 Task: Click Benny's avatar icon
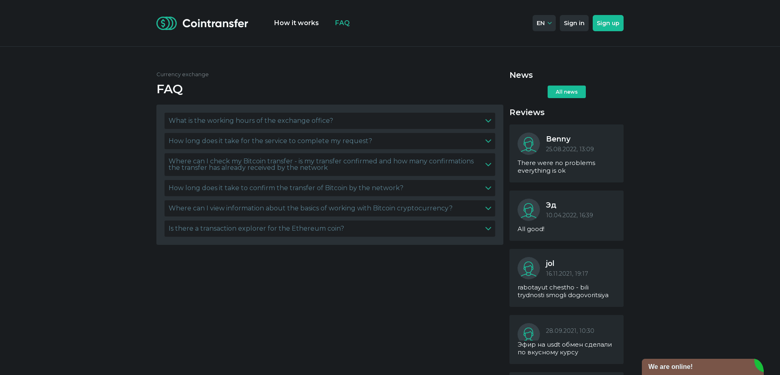pyautogui.click(x=528, y=144)
